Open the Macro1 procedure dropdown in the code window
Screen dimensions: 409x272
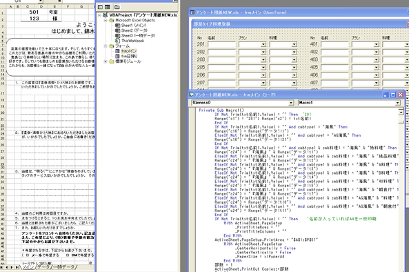coord(397,103)
